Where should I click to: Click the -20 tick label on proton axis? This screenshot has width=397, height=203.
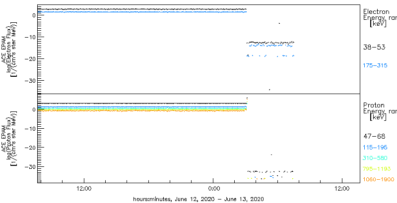[x=31, y=148]
